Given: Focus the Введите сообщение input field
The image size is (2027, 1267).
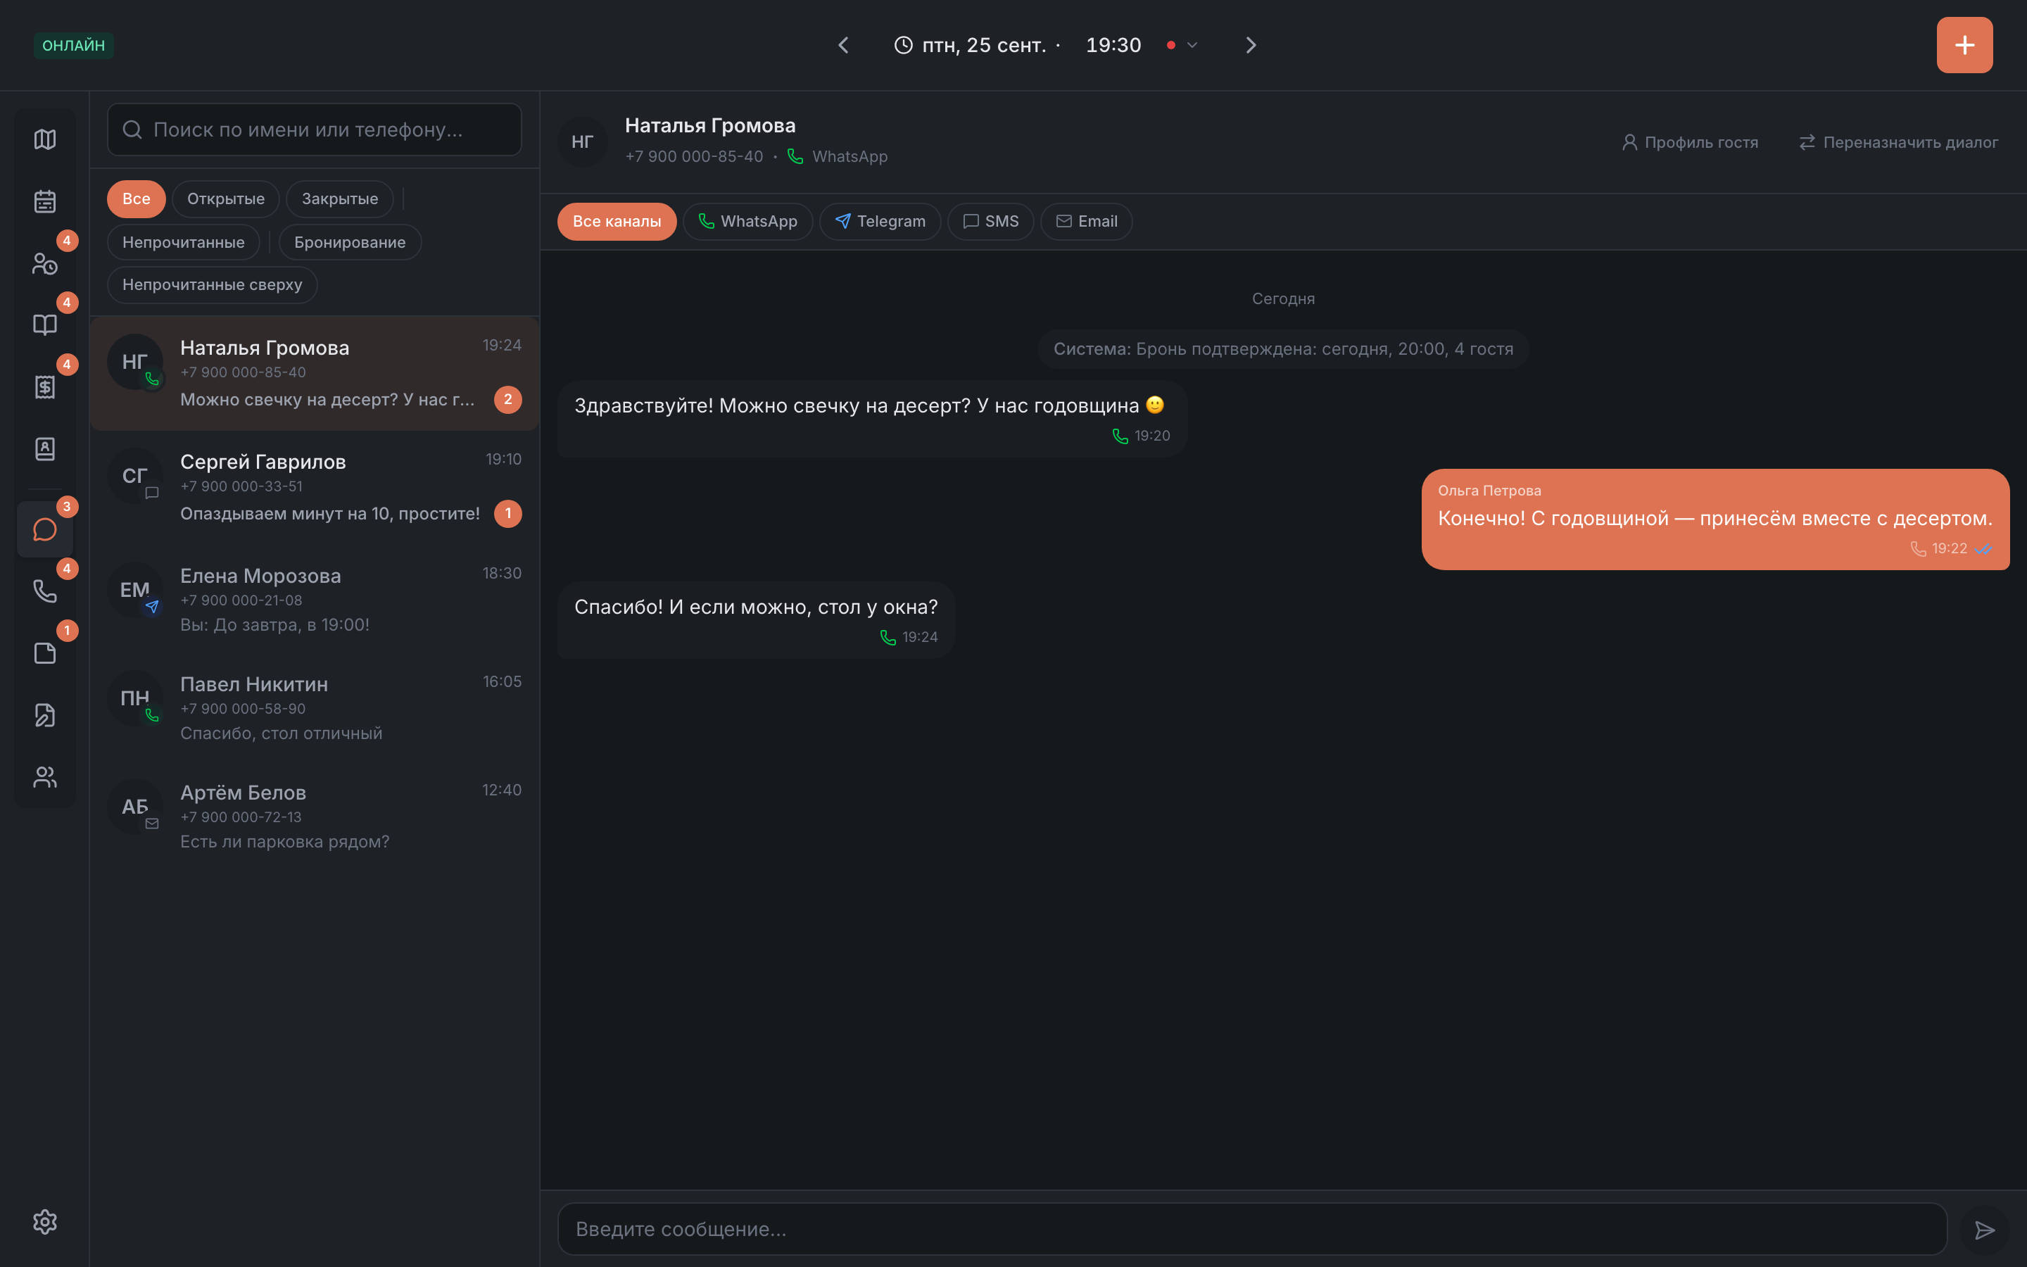Looking at the screenshot, I should pyautogui.click(x=1252, y=1229).
